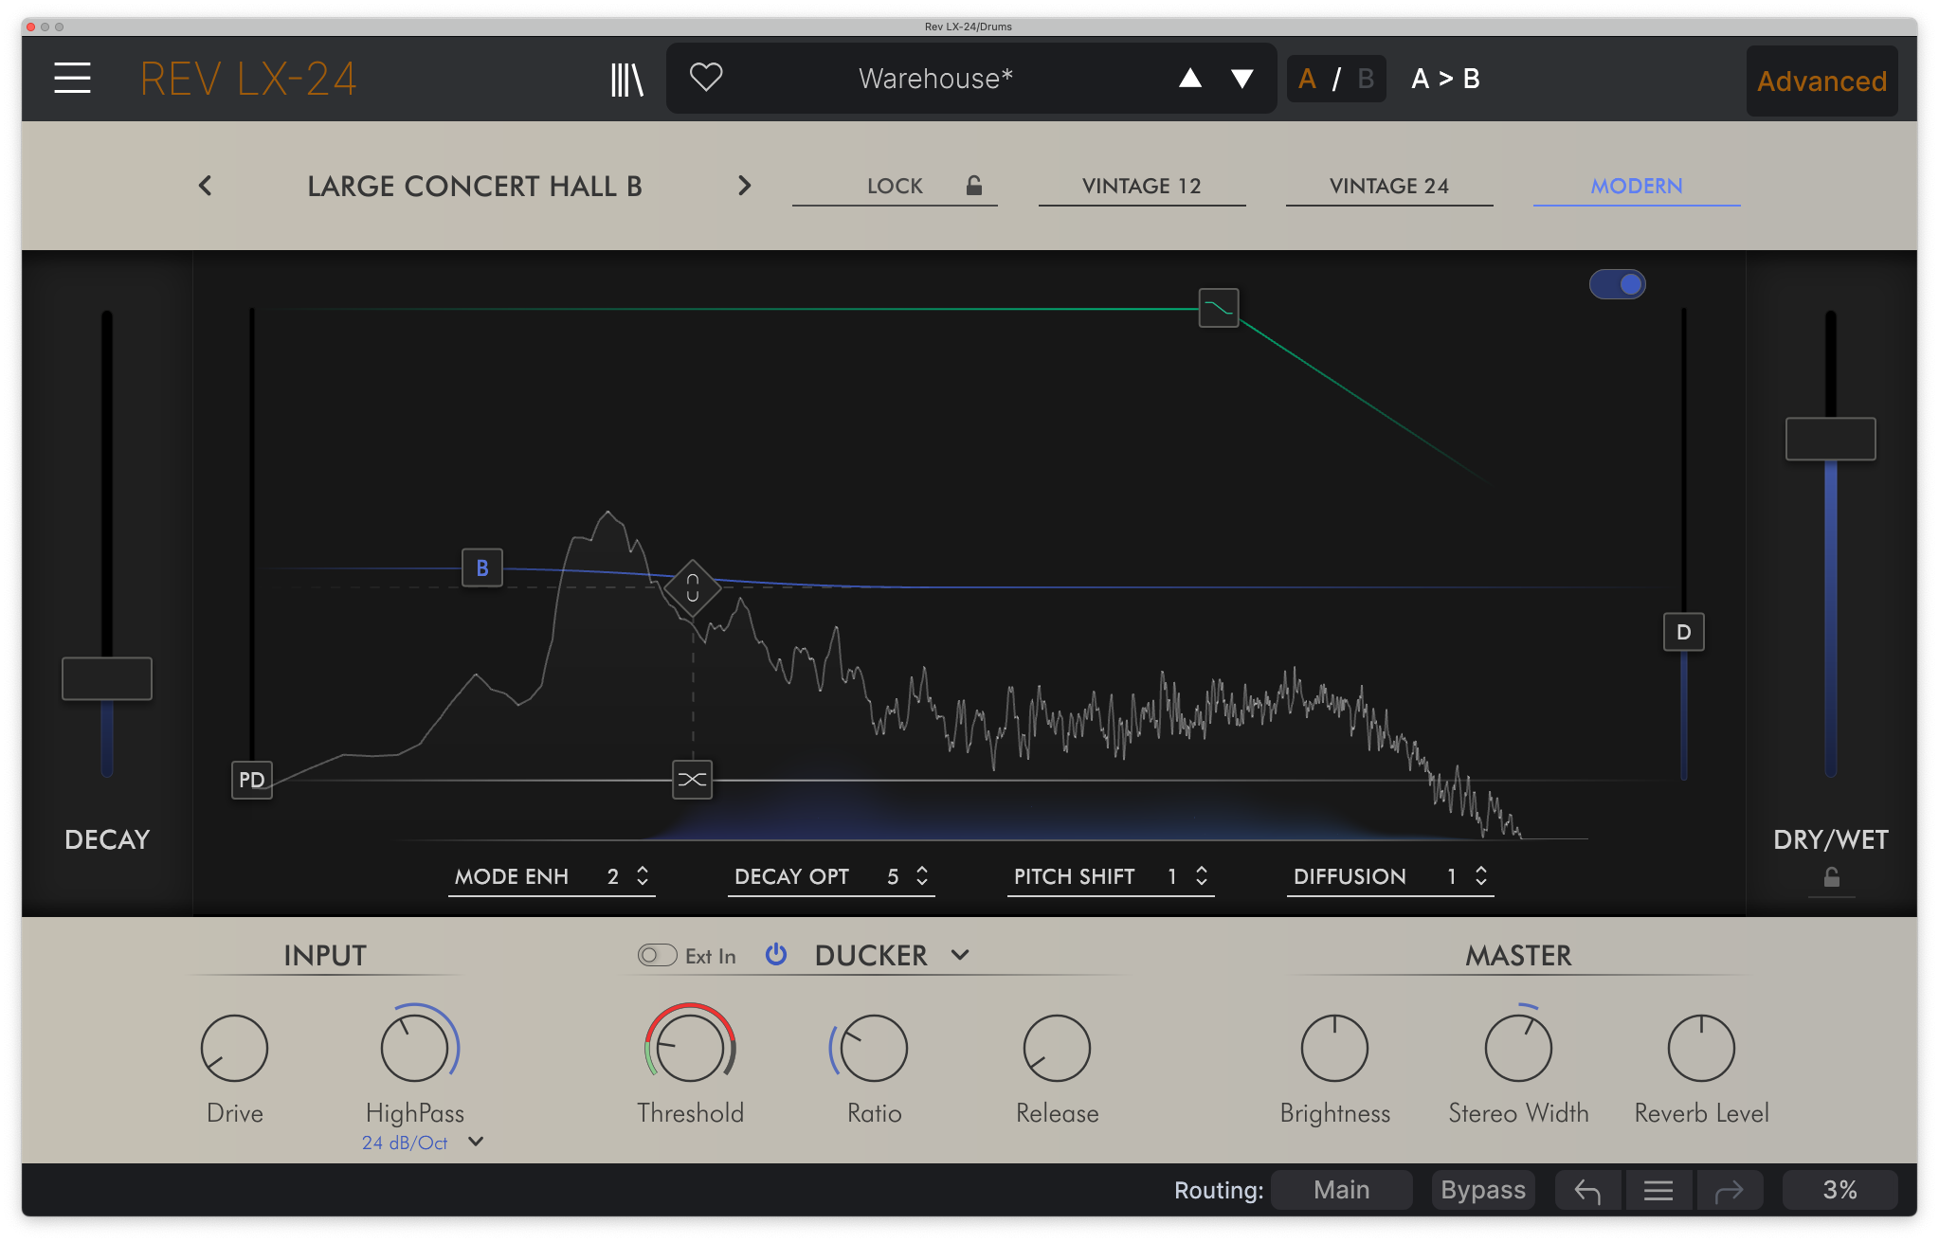
Task: Switch to compare slot A
Action: tap(1308, 79)
